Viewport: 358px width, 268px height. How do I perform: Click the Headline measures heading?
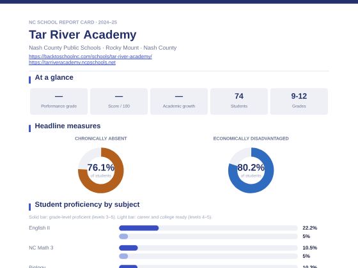[x=68, y=126]
